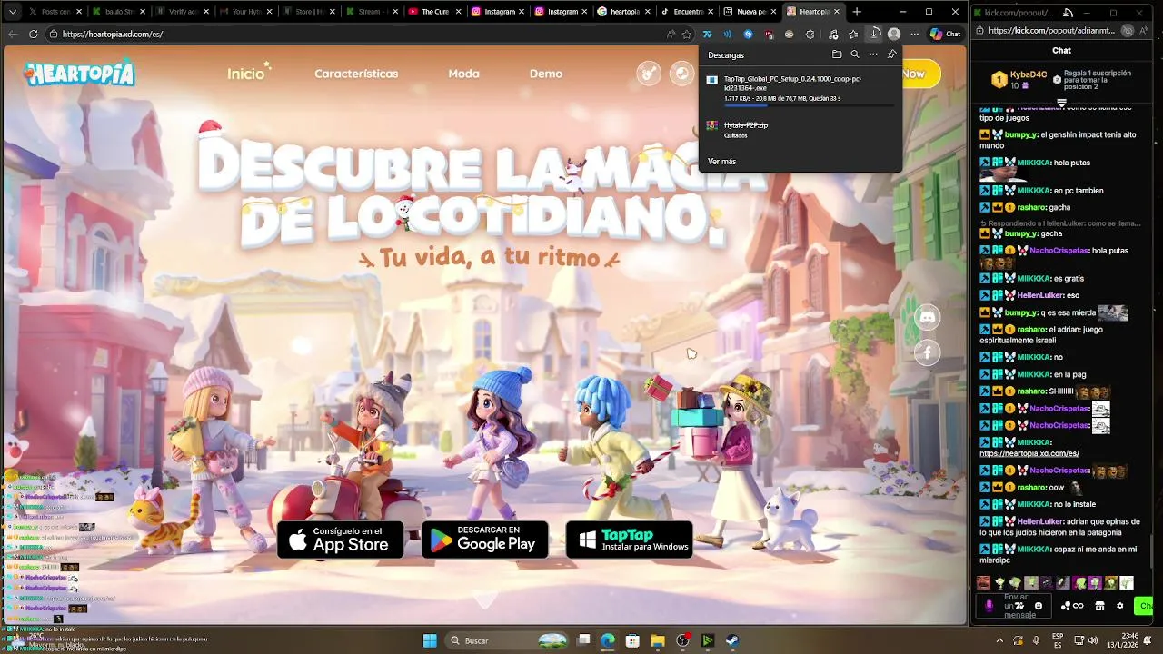Switch to Encuentra TikTok tab
Image resolution: width=1163 pixels, height=654 pixels.
(688, 12)
